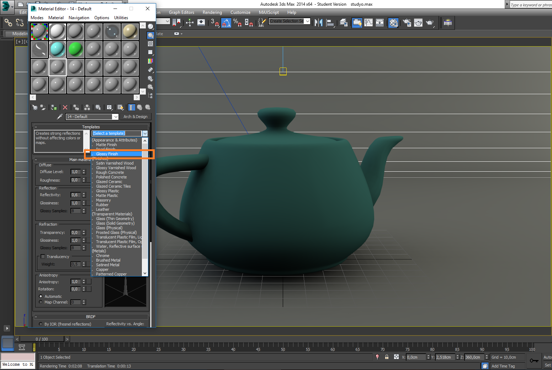
Task: Collapse the Templates rollout
Action: (91, 127)
